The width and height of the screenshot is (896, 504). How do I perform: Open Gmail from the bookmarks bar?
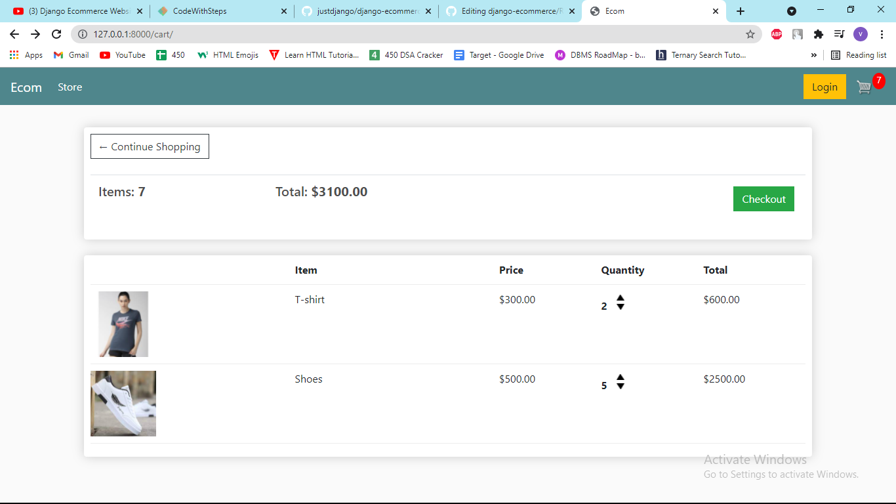[70, 55]
